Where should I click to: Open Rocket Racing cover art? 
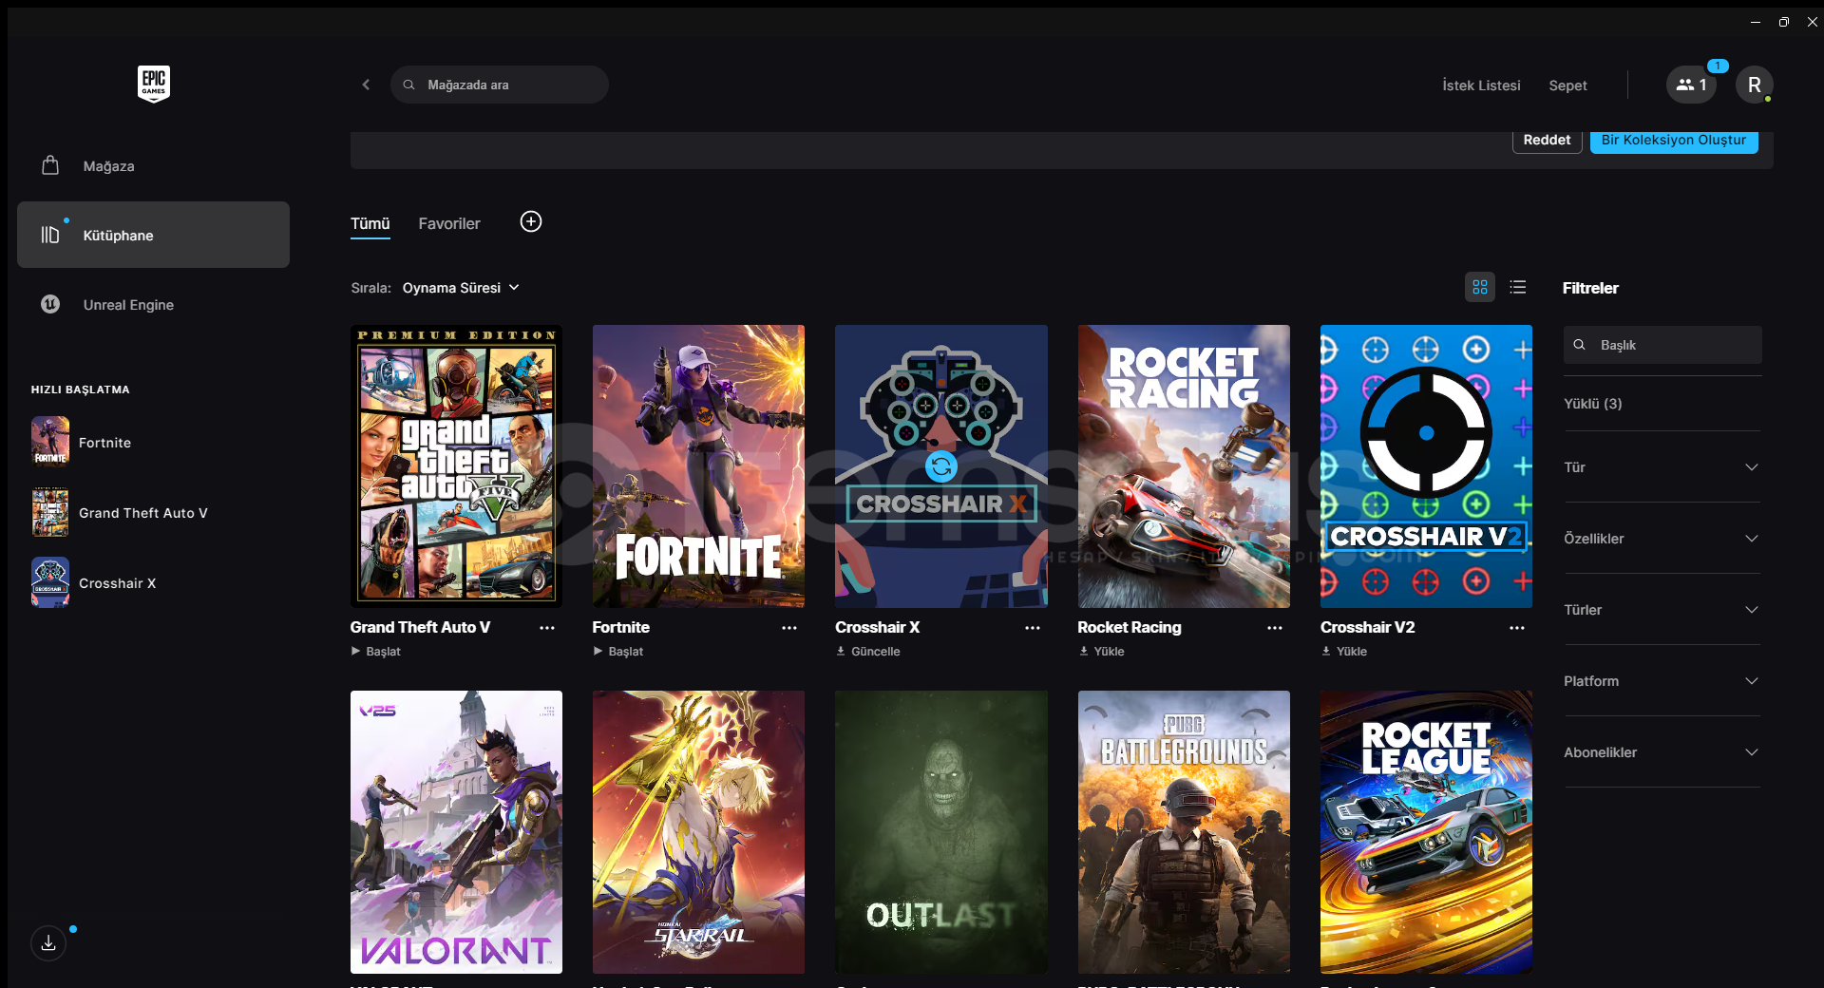pos(1184,466)
